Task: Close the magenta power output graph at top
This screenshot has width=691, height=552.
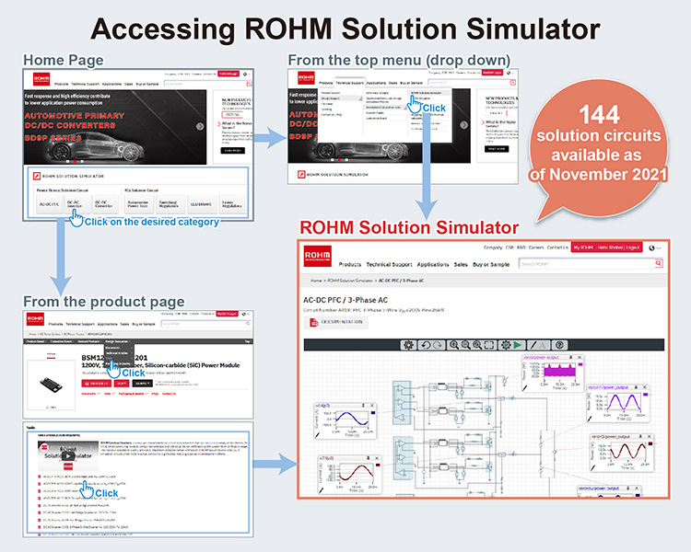Action: [580, 358]
